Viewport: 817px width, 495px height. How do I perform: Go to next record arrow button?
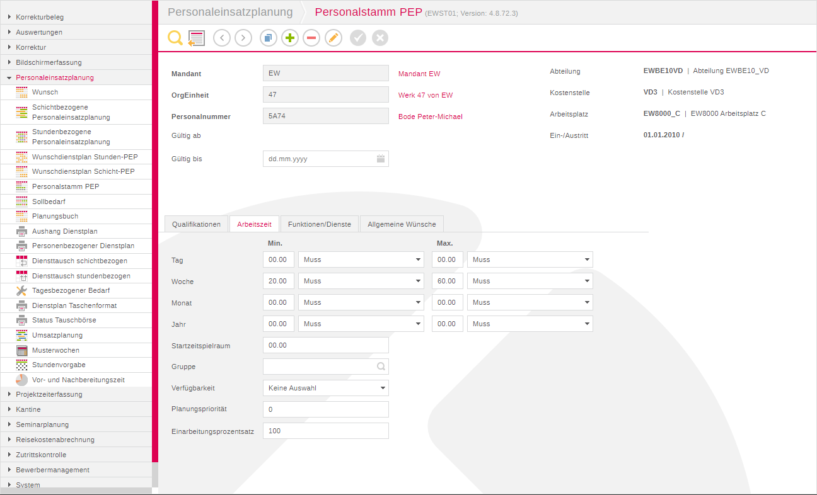tap(243, 38)
